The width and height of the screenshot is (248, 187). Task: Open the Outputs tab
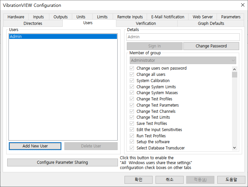[60, 17]
